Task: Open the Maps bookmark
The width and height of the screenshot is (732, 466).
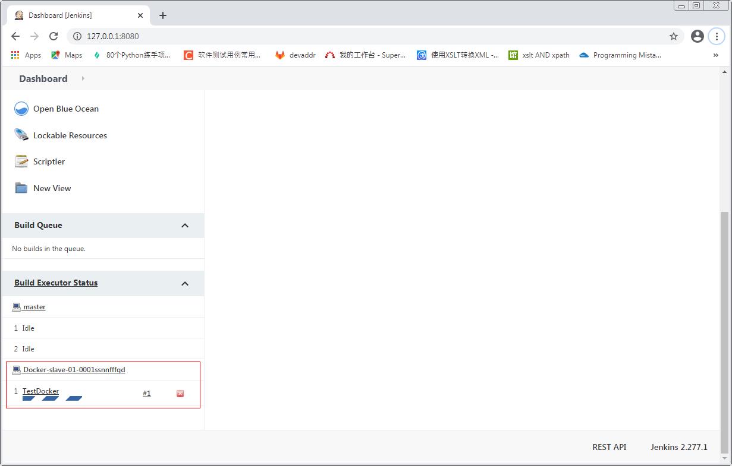Action: 67,55
